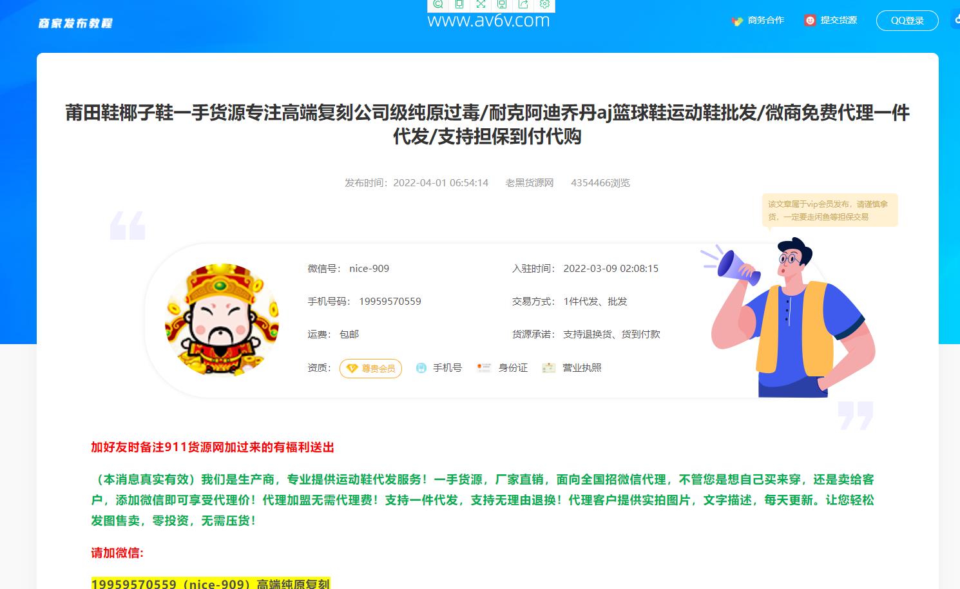Click the 尊贵会员 VIP badge

(x=370, y=369)
